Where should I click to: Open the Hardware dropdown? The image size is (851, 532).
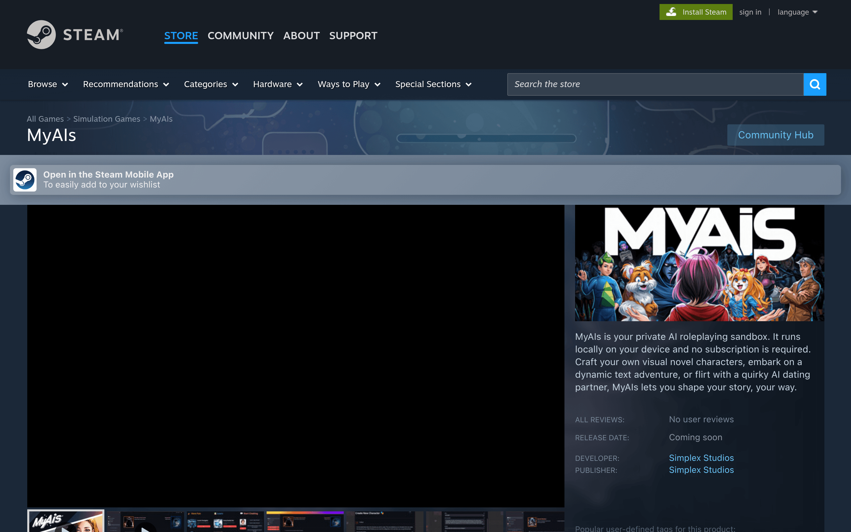click(x=278, y=84)
